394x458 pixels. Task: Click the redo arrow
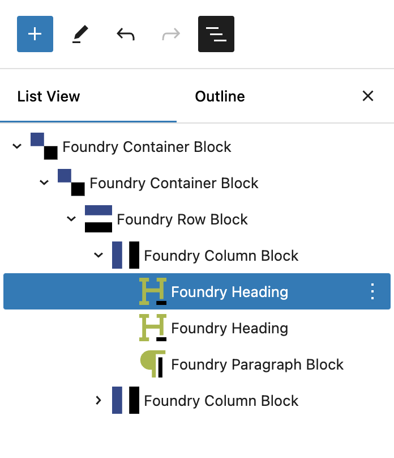171,34
